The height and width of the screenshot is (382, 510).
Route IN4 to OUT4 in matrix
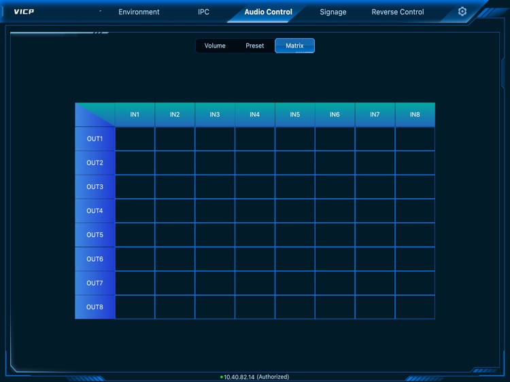click(x=255, y=211)
